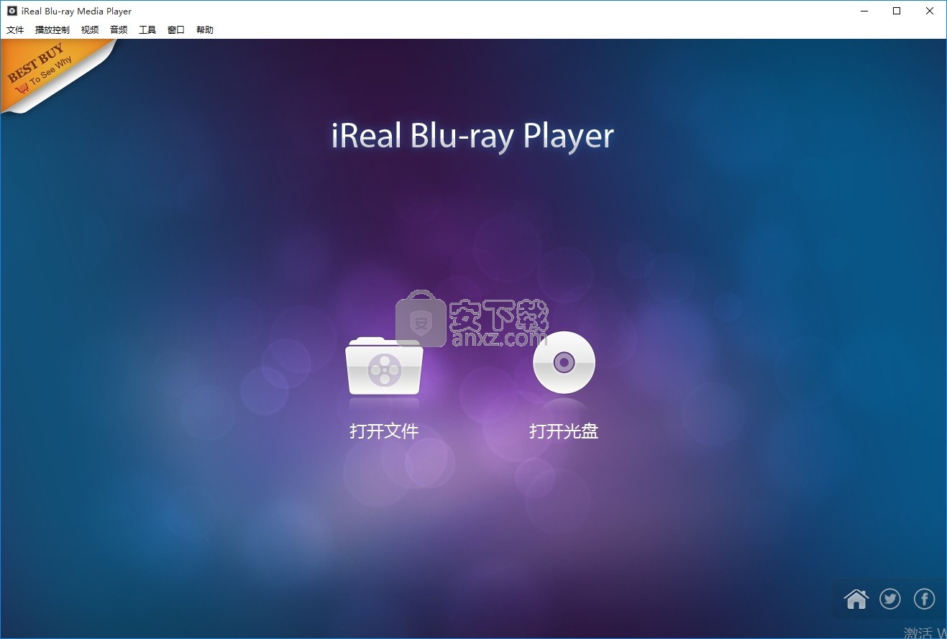Open the 播放控制 menu

(x=52, y=29)
